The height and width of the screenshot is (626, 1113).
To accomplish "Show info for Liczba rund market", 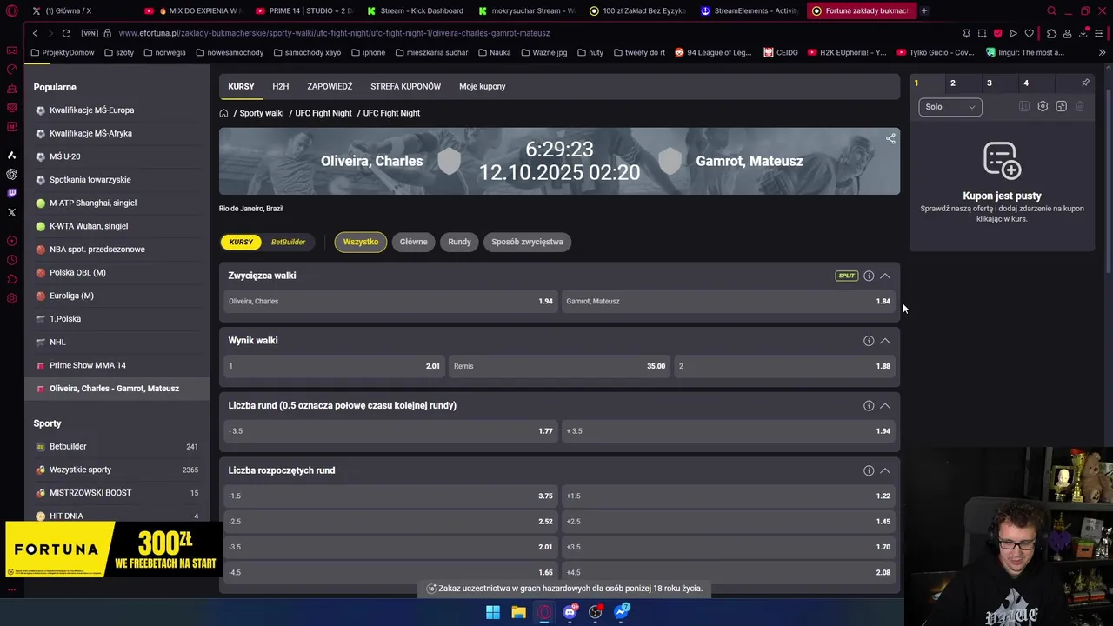I will click(x=869, y=405).
